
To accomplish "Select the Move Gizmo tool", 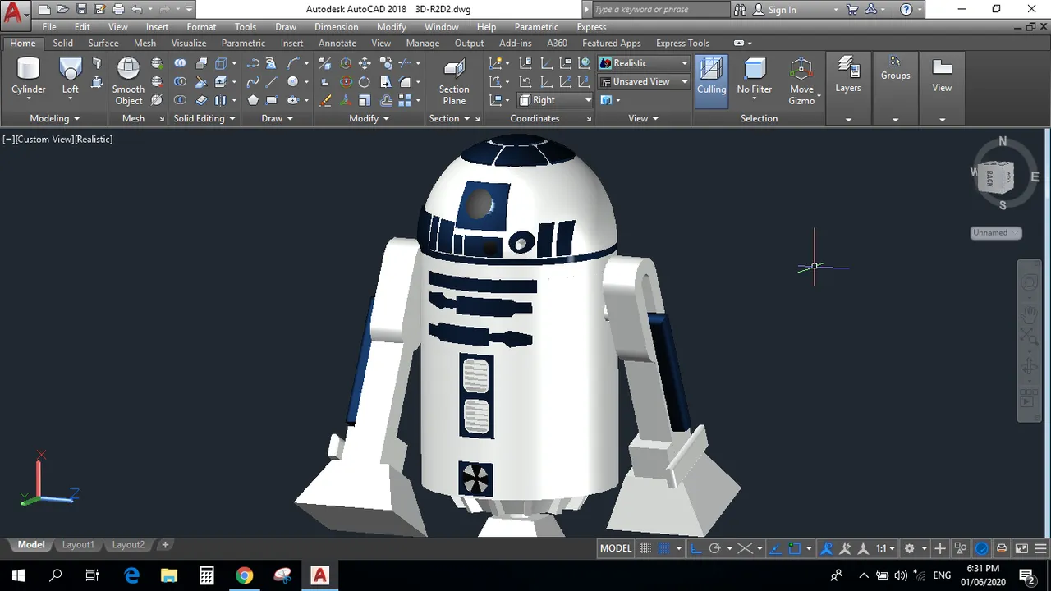I will tap(801, 81).
